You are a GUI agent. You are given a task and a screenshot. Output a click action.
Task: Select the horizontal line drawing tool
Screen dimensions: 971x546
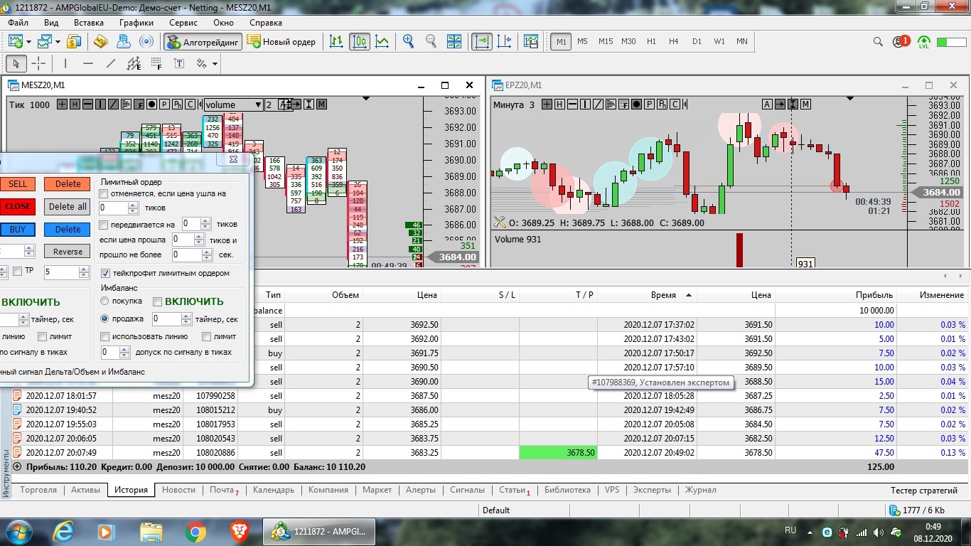click(88, 63)
